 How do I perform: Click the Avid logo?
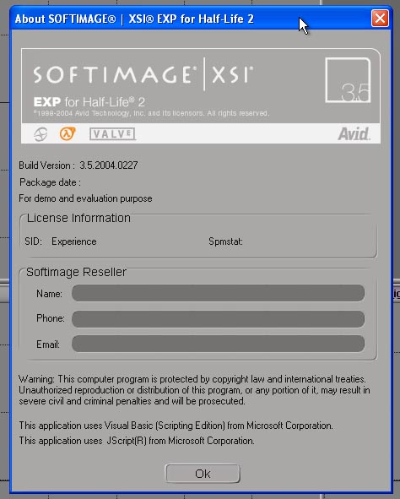tap(354, 134)
